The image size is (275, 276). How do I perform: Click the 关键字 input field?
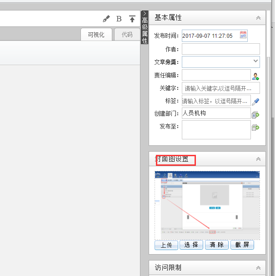pyautogui.click(x=220, y=88)
